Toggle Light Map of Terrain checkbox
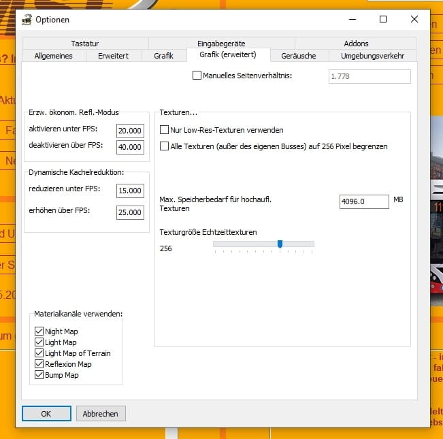 (x=39, y=353)
